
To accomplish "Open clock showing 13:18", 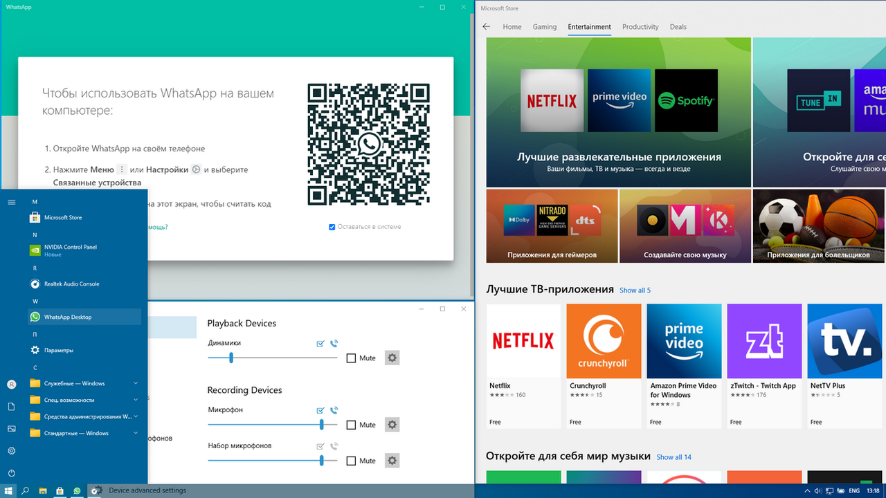I will pos(873,491).
